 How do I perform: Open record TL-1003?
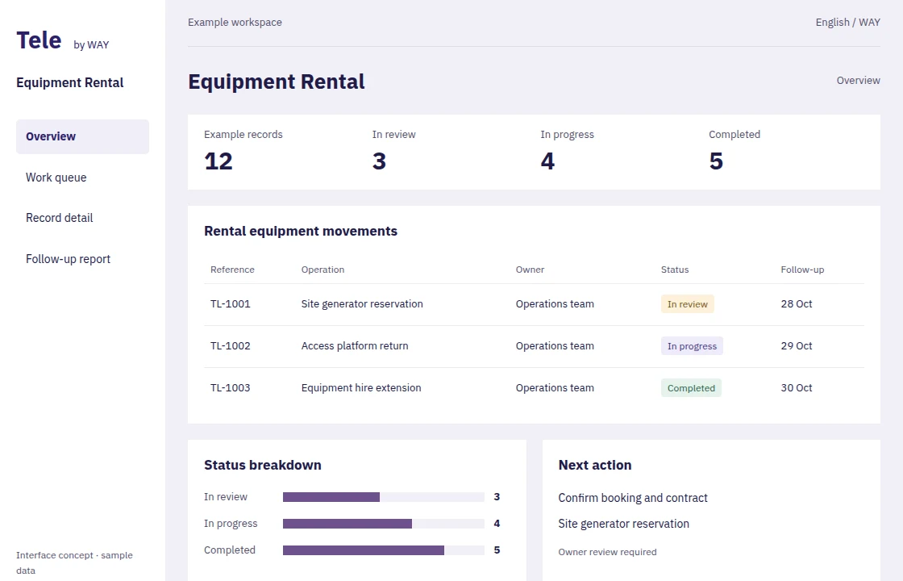(x=231, y=388)
